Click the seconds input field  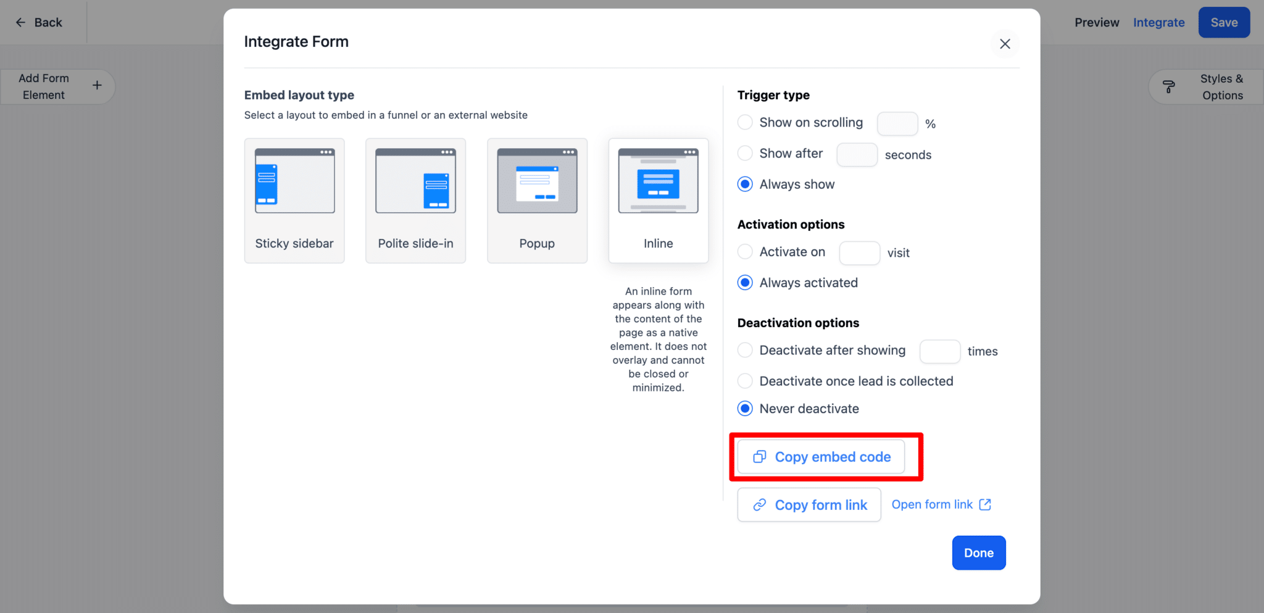pos(857,154)
